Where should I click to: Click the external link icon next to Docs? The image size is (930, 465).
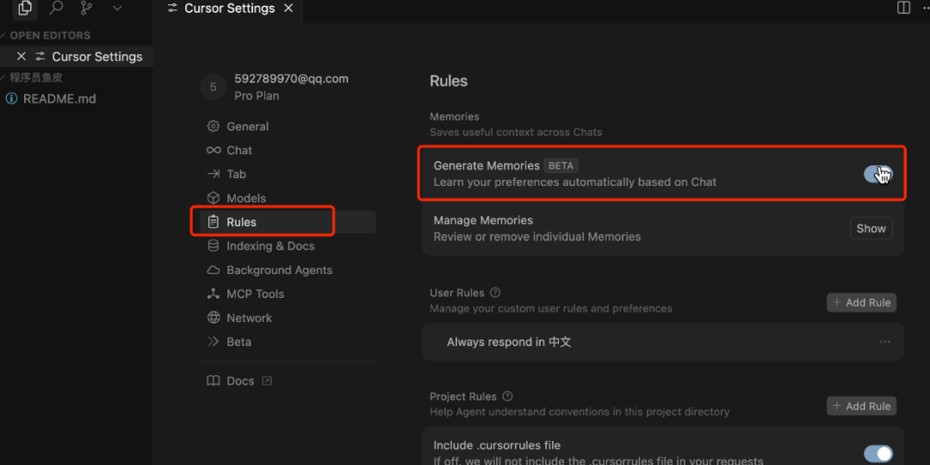[267, 381]
